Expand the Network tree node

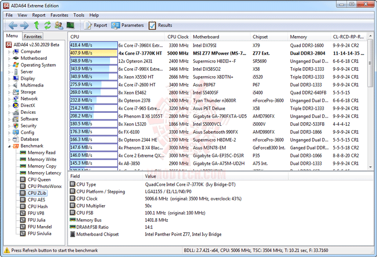point(9,99)
